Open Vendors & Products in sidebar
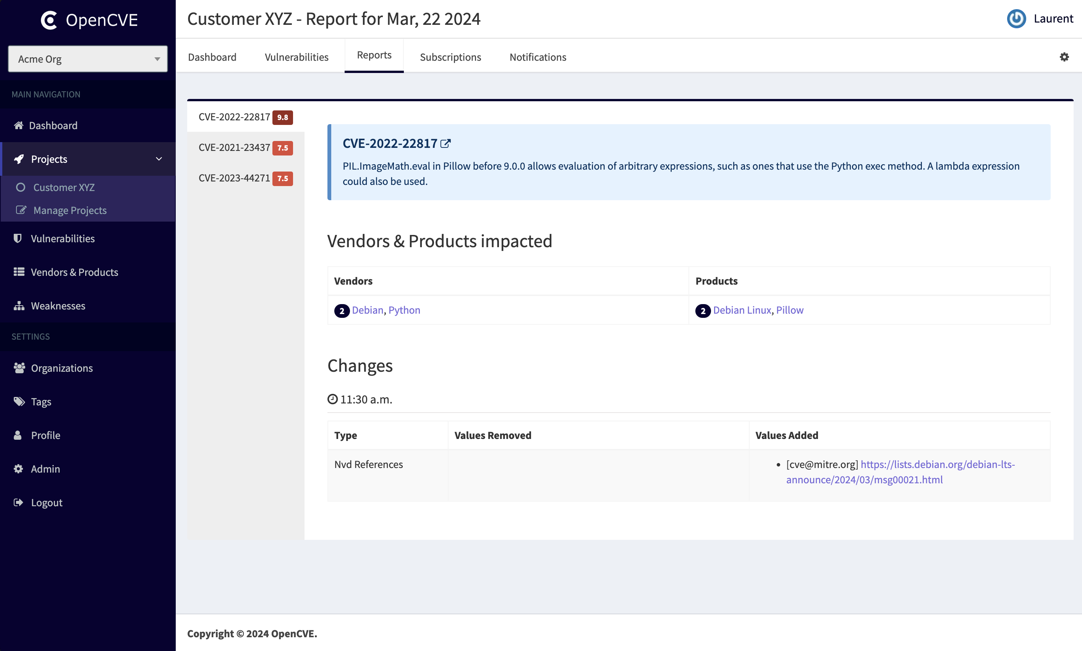Viewport: 1082px width, 651px height. (75, 272)
